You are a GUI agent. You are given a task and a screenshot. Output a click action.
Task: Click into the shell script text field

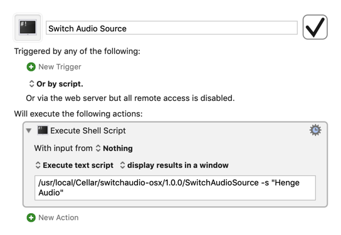(175, 188)
